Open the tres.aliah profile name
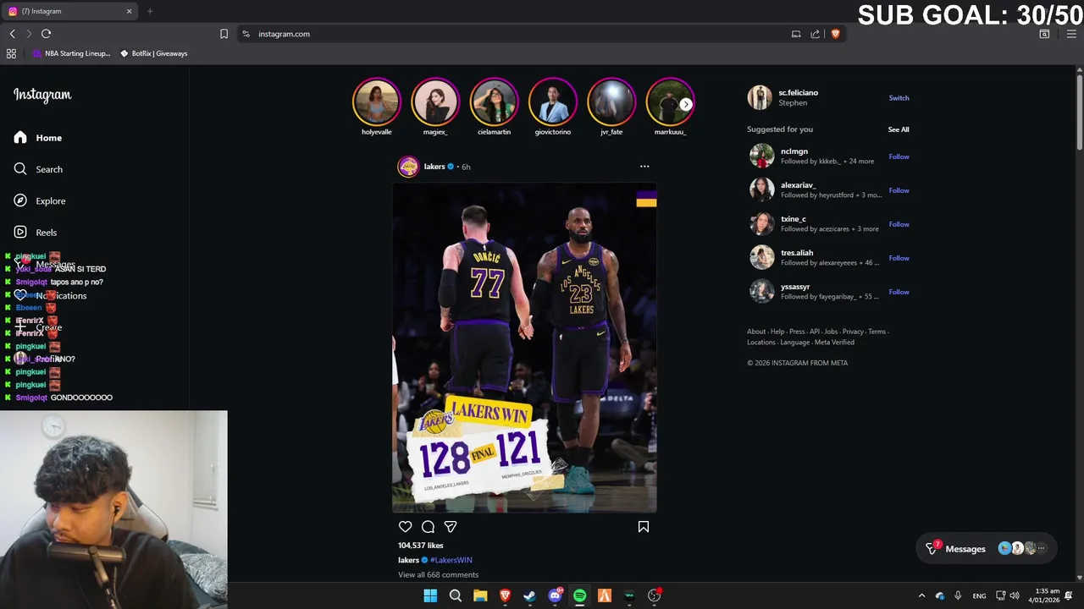This screenshot has width=1084, height=609. tap(797, 253)
